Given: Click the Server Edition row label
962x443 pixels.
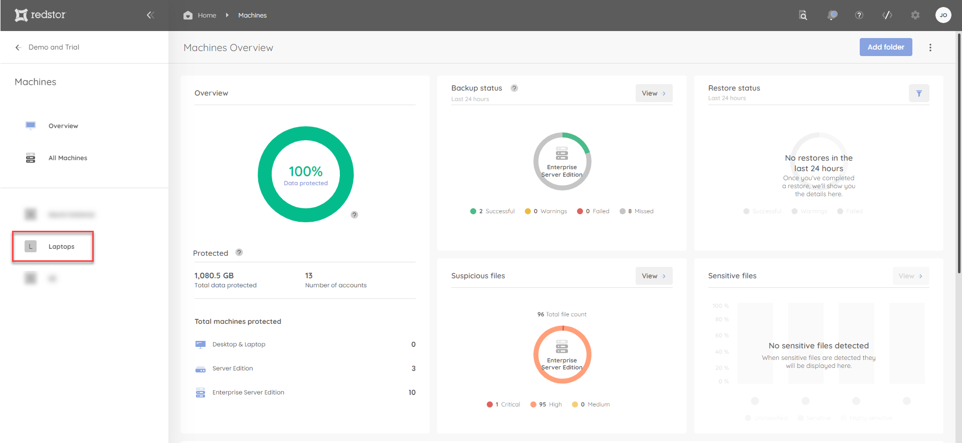Looking at the screenshot, I should 233,368.
